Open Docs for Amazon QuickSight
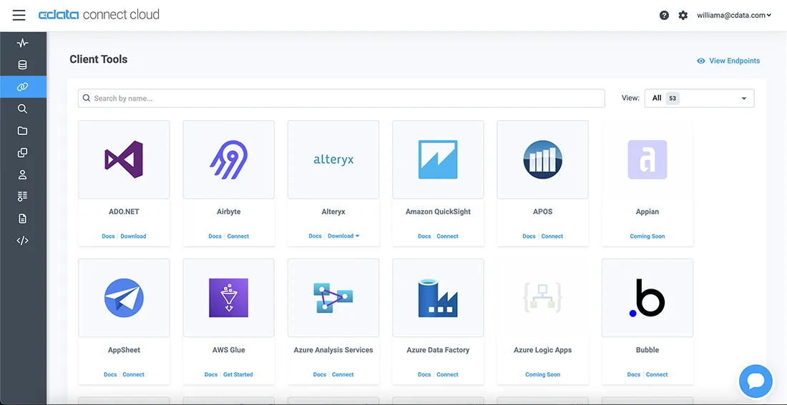Viewport: 787px width, 405px height. (x=424, y=236)
